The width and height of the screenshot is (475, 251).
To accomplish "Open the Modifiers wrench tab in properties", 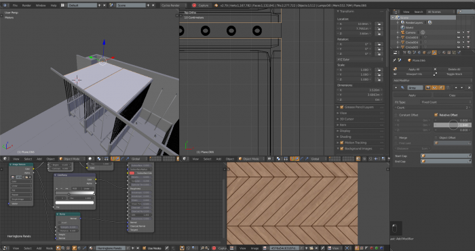I will click(434, 53).
